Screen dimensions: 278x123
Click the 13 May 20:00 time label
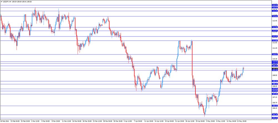point(242,121)
